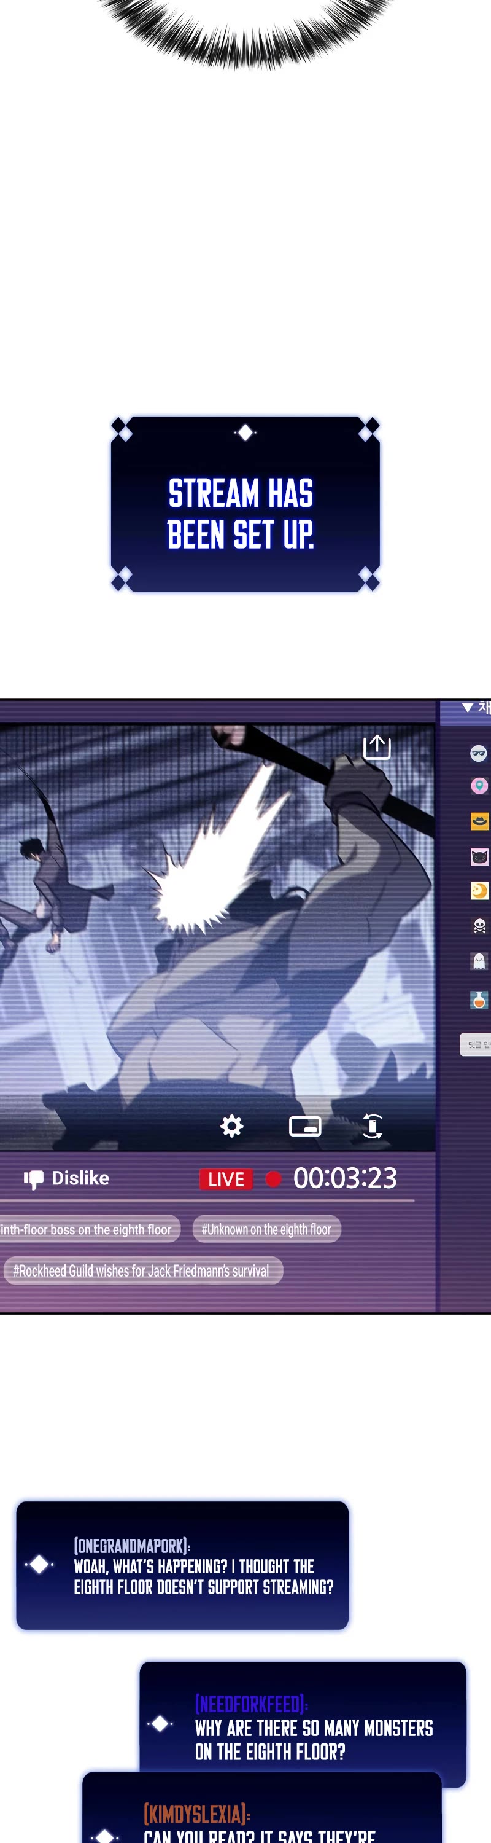Image resolution: width=491 pixels, height=1843 pixels.
Task: Switch to picture-in-picture mini player
Action: click(305, 1126)
